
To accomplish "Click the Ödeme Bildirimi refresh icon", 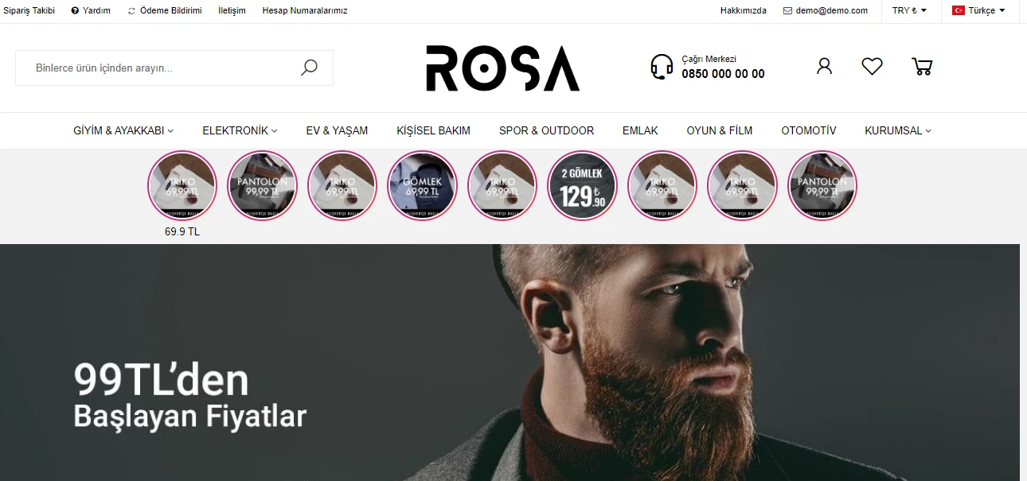I will click(x=131, y=11).
